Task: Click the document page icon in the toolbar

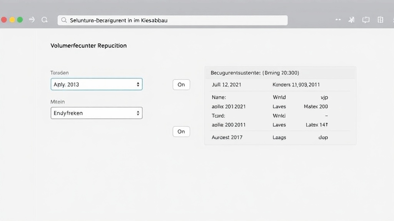Action: click(x=380, y=20)
